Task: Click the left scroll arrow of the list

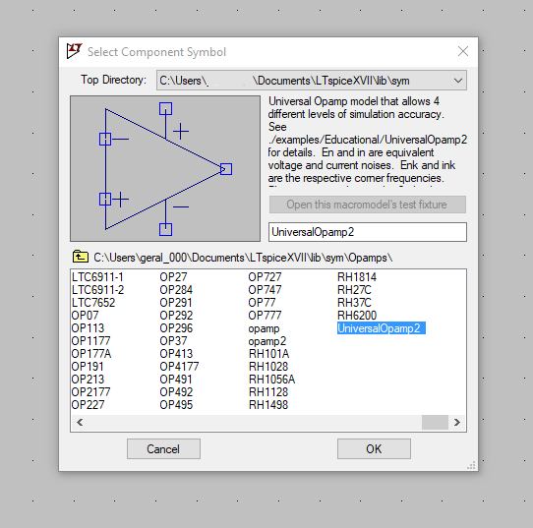Action: click(80, 423)
